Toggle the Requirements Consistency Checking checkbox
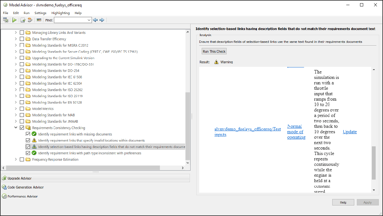Image resolution: width=383 pixels, height=216 pixels. click(x=22, y=127)
